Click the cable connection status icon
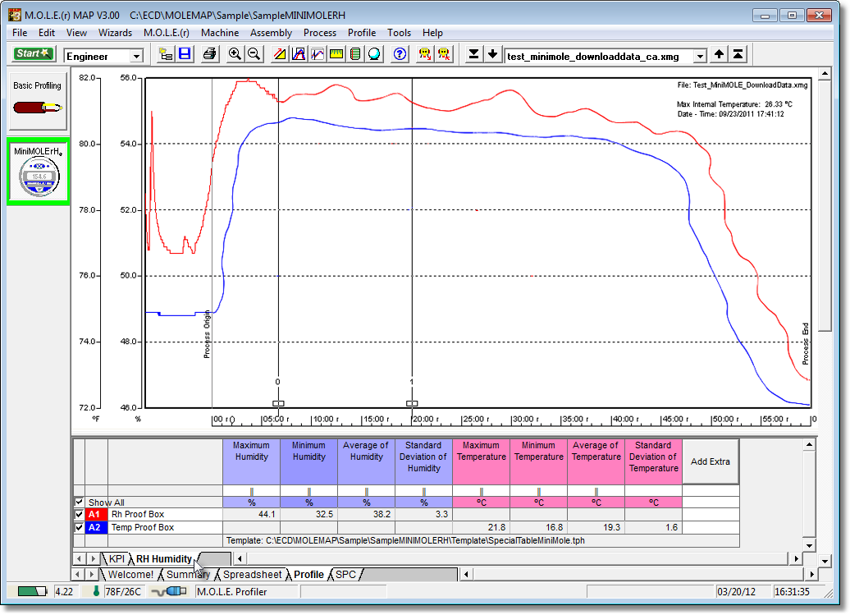 tap(168, 591)
